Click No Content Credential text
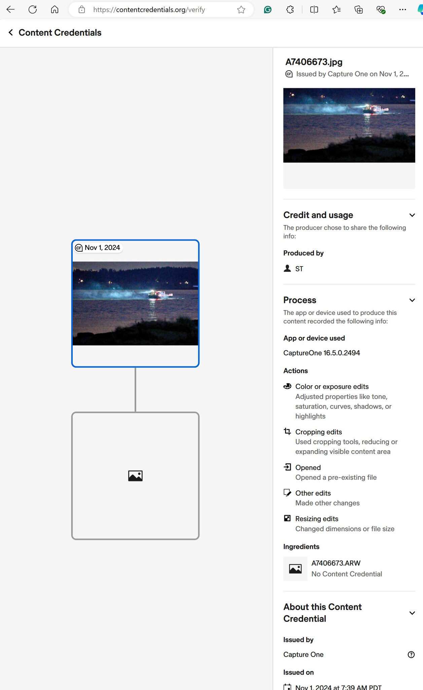 pos(347,574)
